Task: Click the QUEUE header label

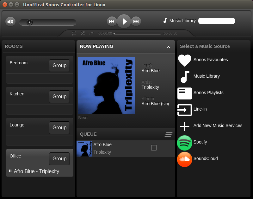Action: coord(88,134)
